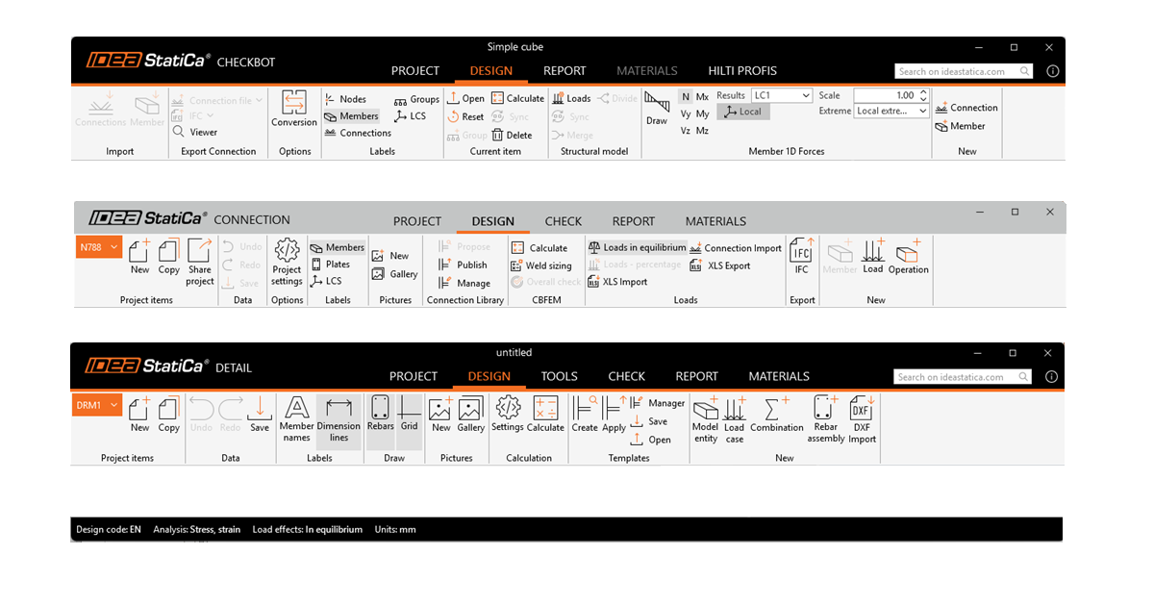The width and height of the screenshot is (1154, 606).
Task: Toggle Nodes labels in Checkbot
Action: (x=345, y=99)
